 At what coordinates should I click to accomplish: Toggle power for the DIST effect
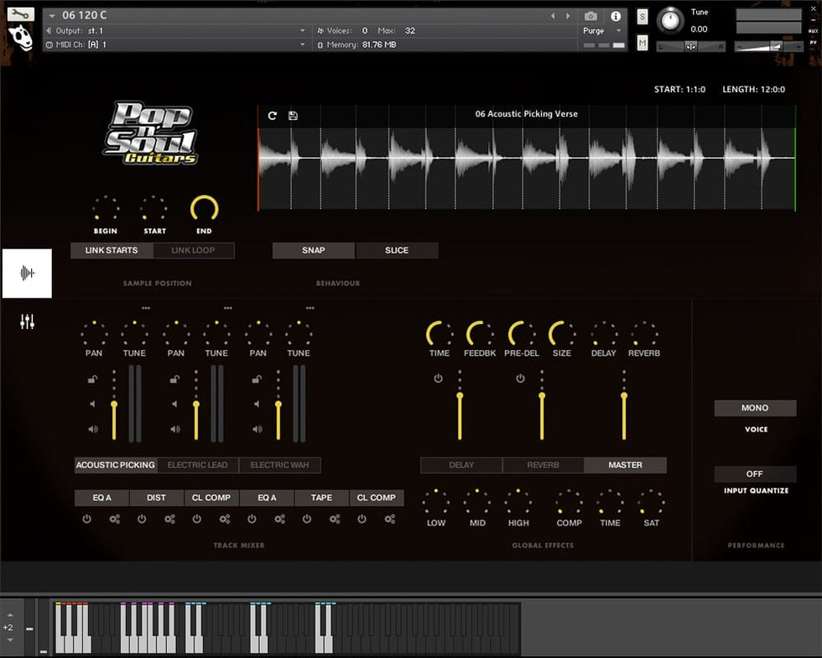click(142, 520)
